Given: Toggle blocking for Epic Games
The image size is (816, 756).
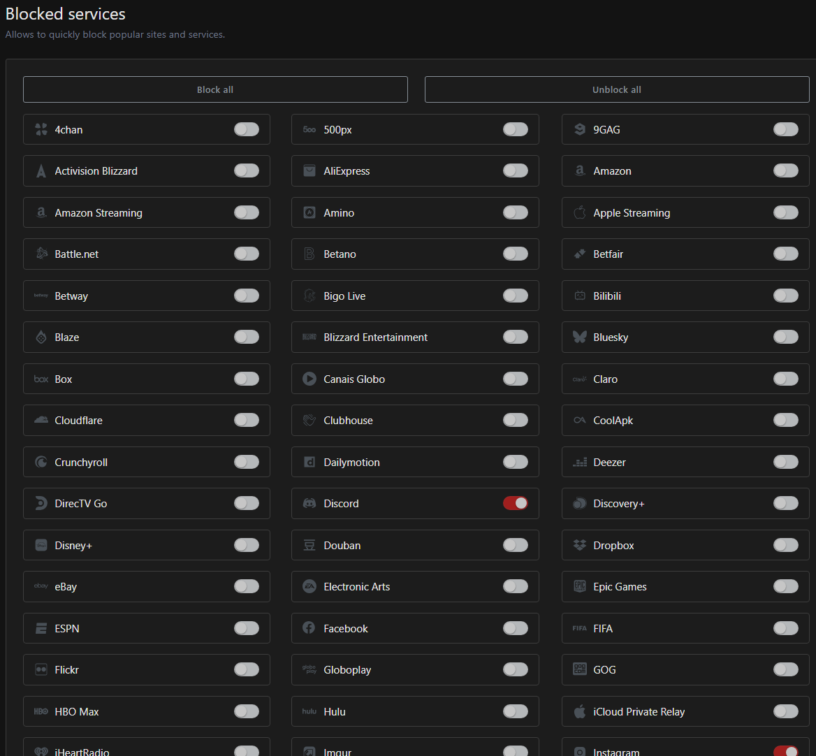Looking at the screenshot, I should pos(785,586).
